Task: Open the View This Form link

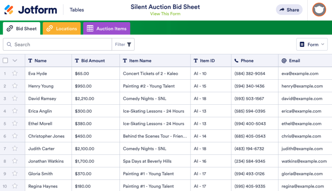Action: (x=165, y=14)
